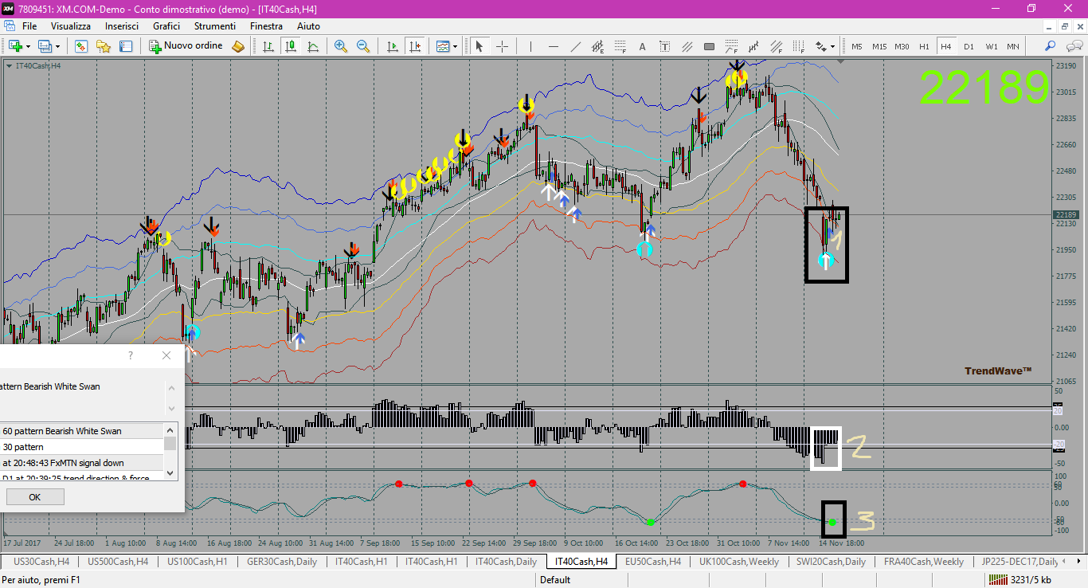This screenshot has height=588, width=1088.
Task: Open the File menu
Action: (x=29, y=26)
